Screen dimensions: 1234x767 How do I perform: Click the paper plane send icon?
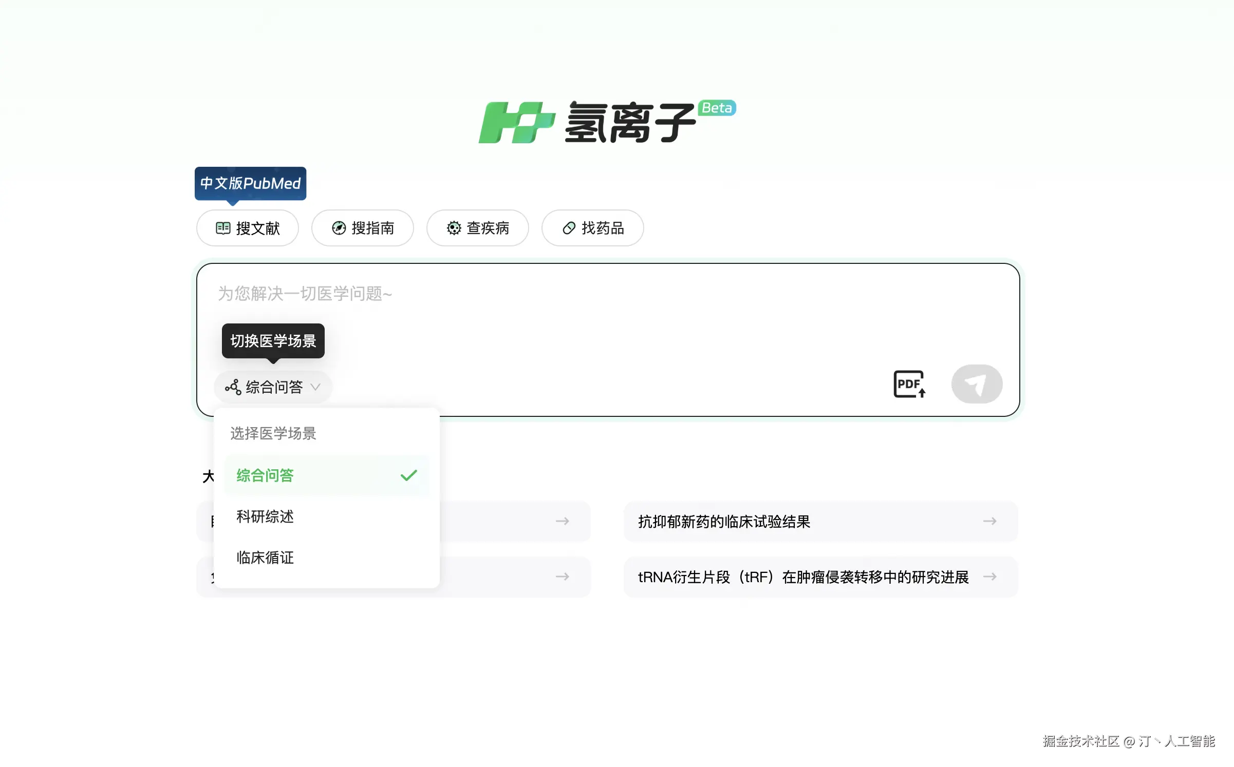coord(977,384)
